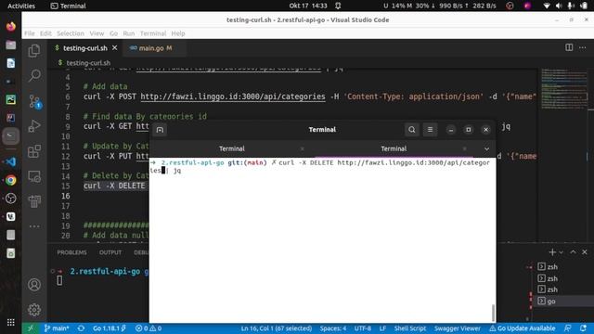Open Remote Explorer view

pos(34,176)
